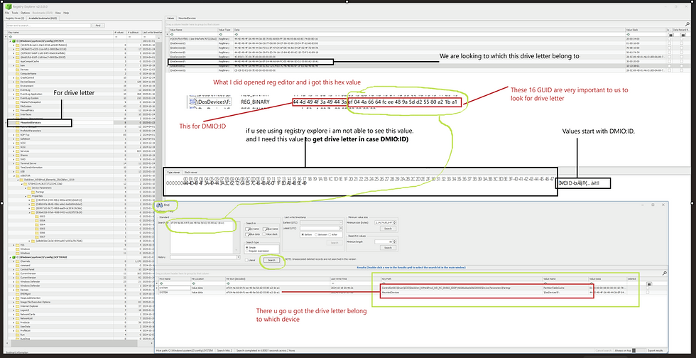Click the tree search text box
This screenshot has width=696, height=358.
48,26
